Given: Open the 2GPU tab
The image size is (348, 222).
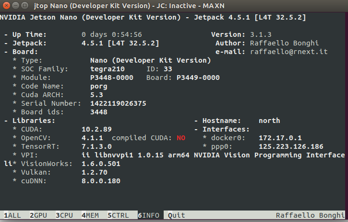Looking at the screenshot, I should (x=38, y=215).
